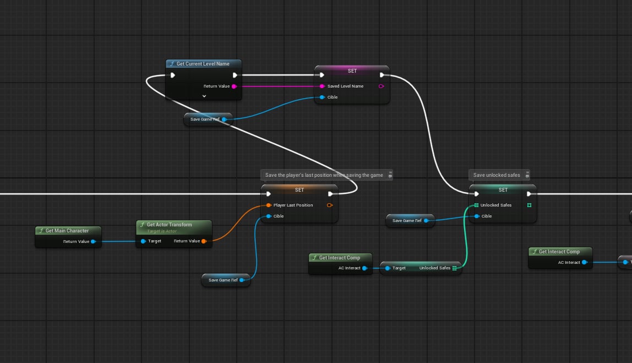The image size is (632, 363).
Task: Click the orange Return Value pin on Get Actor Transform
Action: tap(204, 241)
